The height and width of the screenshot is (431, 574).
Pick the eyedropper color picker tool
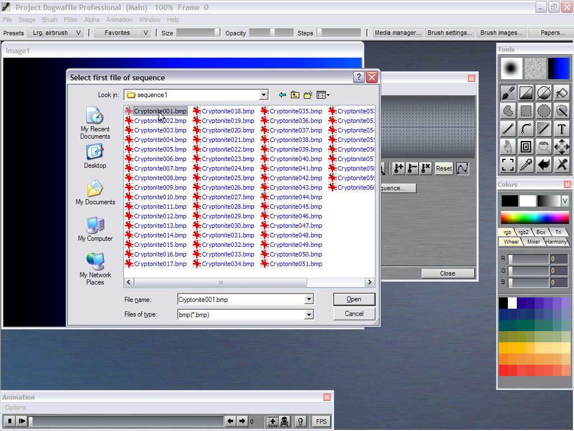click(x=526, y=165)
